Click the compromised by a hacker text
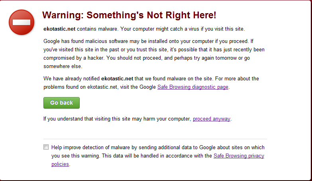 point(74,58)
